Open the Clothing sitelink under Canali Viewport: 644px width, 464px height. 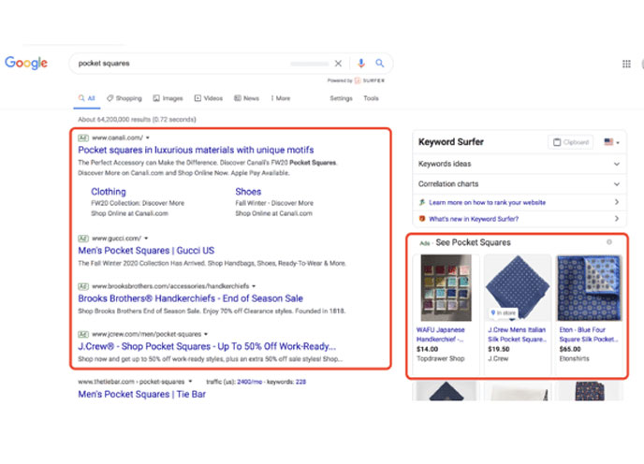pyautogui.click(x=109, y=192)
